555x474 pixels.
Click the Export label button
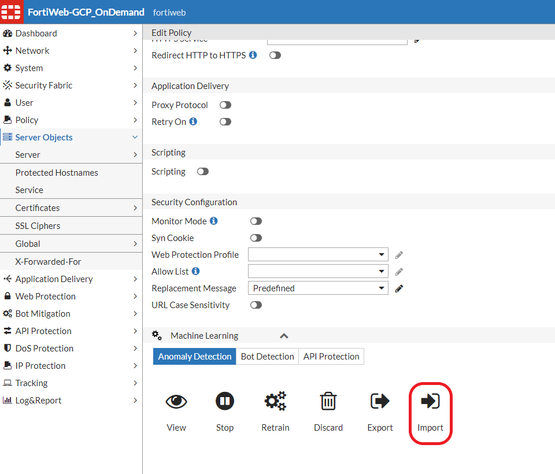380,428
